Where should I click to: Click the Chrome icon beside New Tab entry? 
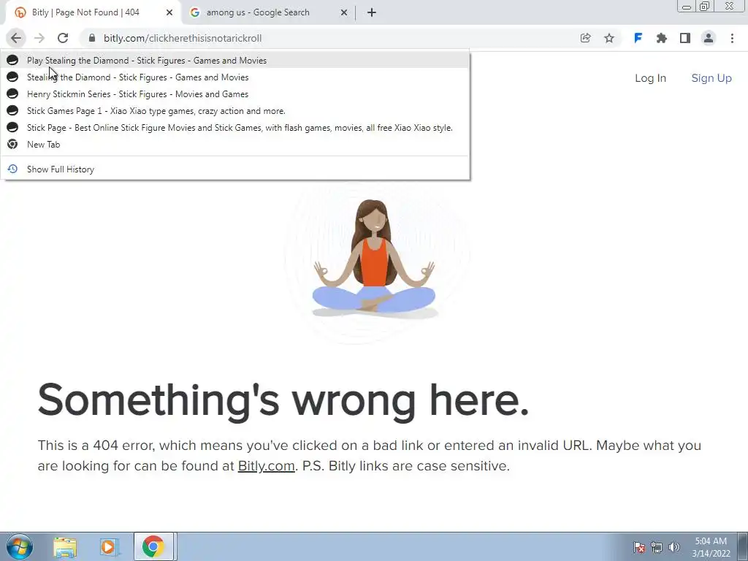12,144
